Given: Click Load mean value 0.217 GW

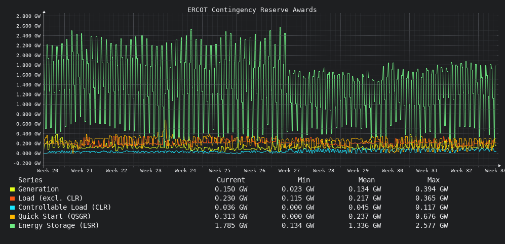Looking at the screenshot, I should pyautogui.click(x=365, y=199).
